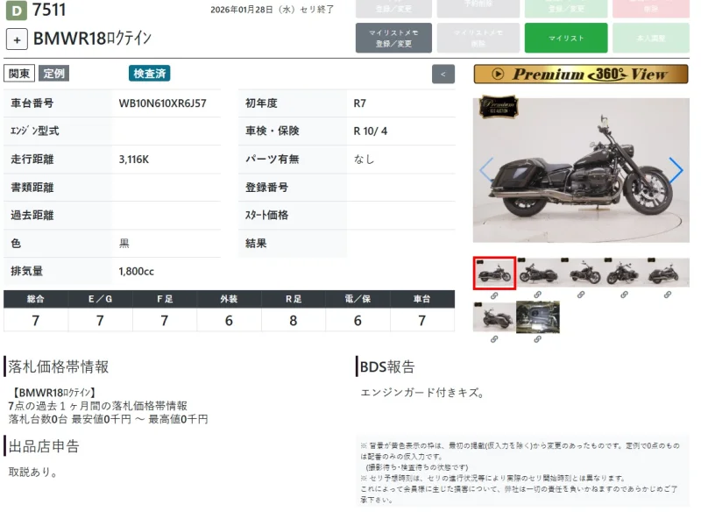
Task: Select the third motorcycle thumbnail
Action: 581,272
